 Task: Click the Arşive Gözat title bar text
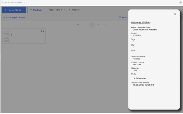13,2
